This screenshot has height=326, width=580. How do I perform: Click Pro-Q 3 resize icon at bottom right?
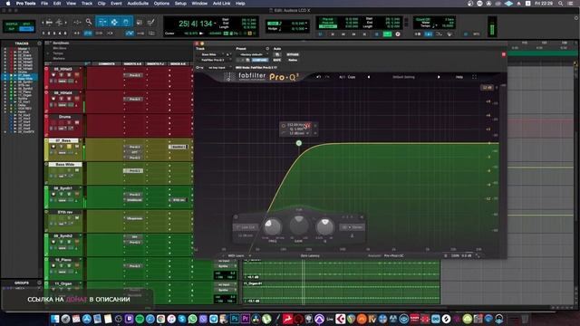click(x=478, y=255)
